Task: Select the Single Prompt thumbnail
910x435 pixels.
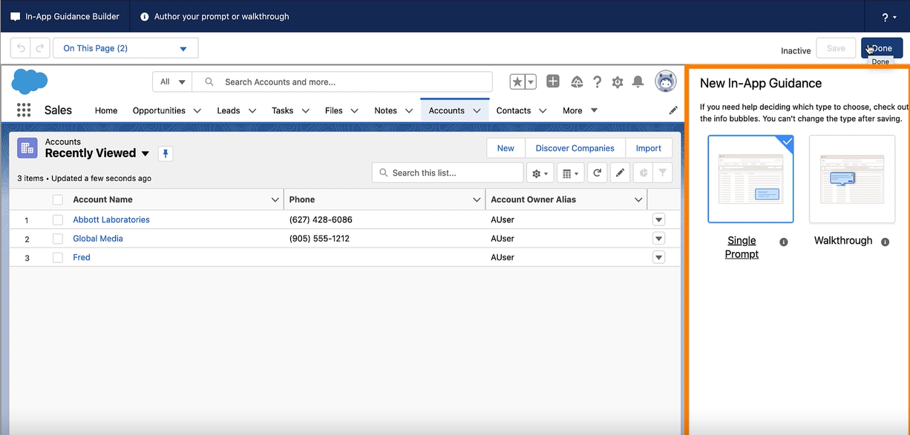Action: pos(750,179)
